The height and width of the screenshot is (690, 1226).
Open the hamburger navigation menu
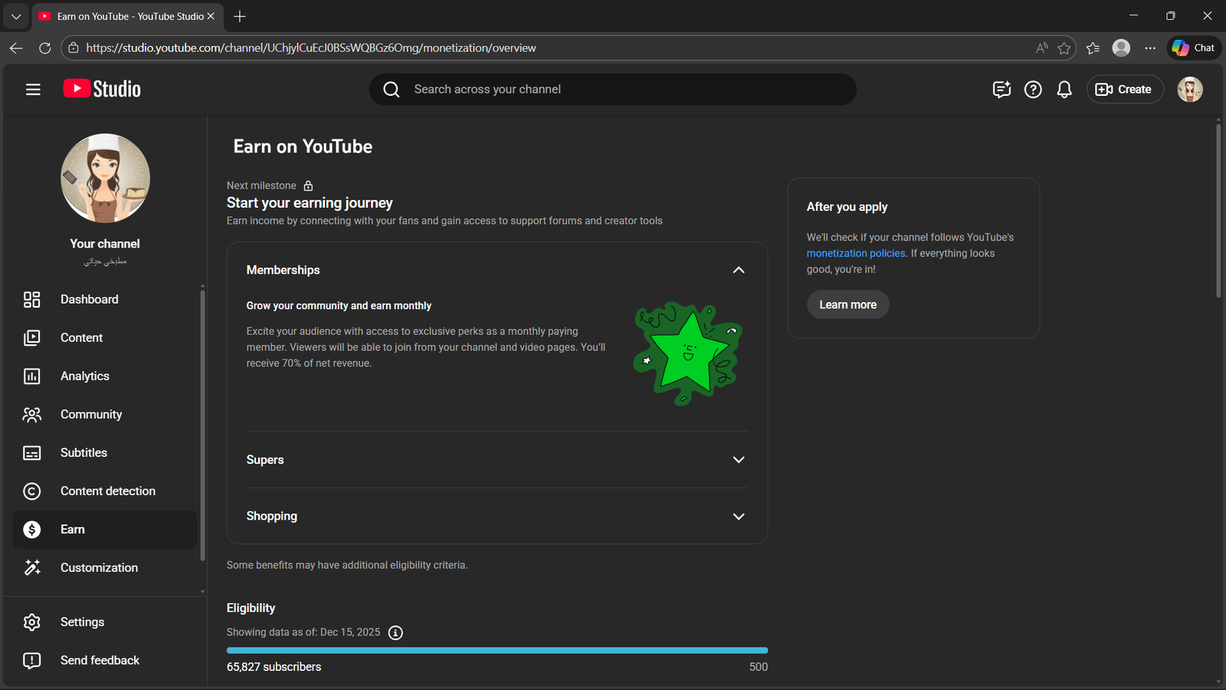point(33,90)
